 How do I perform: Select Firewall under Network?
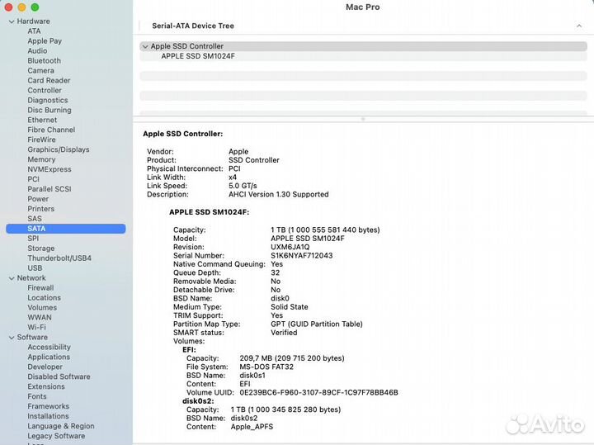(40, 287)
